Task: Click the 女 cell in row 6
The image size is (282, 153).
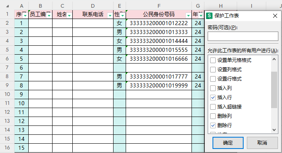Action: point(120,59)
